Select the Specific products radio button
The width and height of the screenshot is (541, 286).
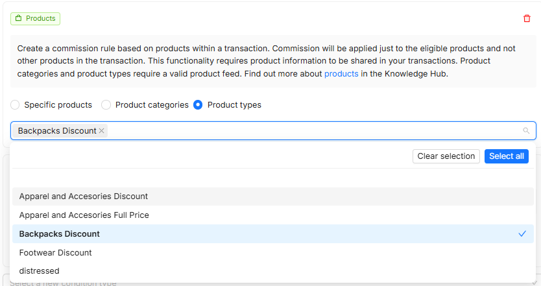[x=15, y=105]
